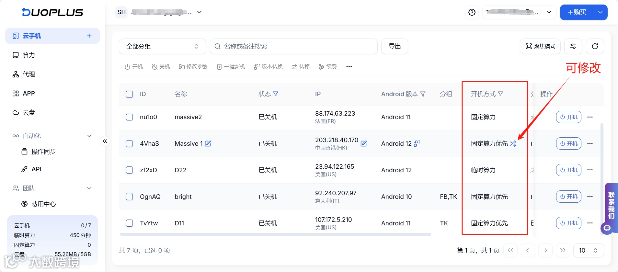Expand the 自动化 sidebar section
This screenshot has height=272, width=618.
[x=89, y=136]
